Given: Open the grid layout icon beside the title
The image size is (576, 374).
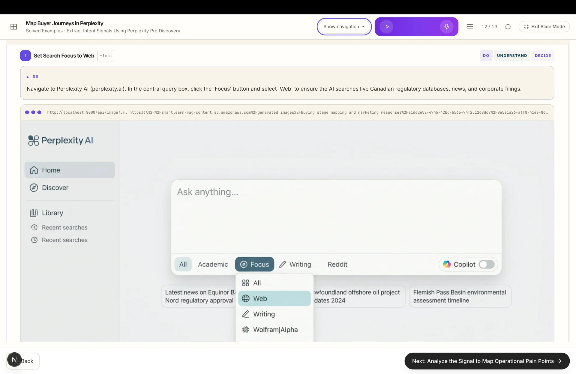Looking at the screenshot, I should tap(14, 27).
